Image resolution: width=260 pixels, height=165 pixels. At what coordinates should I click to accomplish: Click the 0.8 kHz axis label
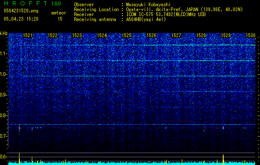tap(4, 115)
